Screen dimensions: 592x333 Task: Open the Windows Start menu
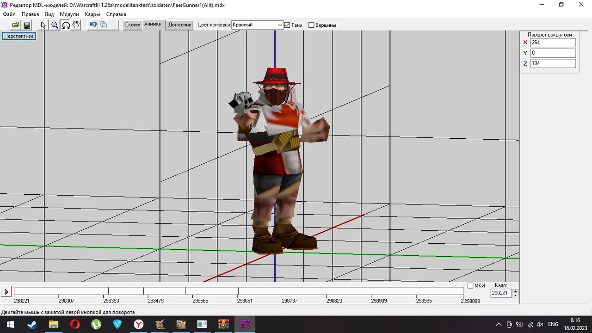[10, 324]
